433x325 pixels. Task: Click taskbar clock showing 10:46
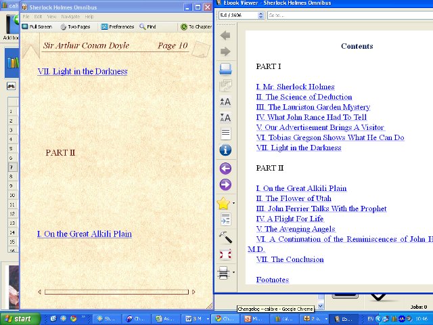pyautogui.click(x=421, y=319)
